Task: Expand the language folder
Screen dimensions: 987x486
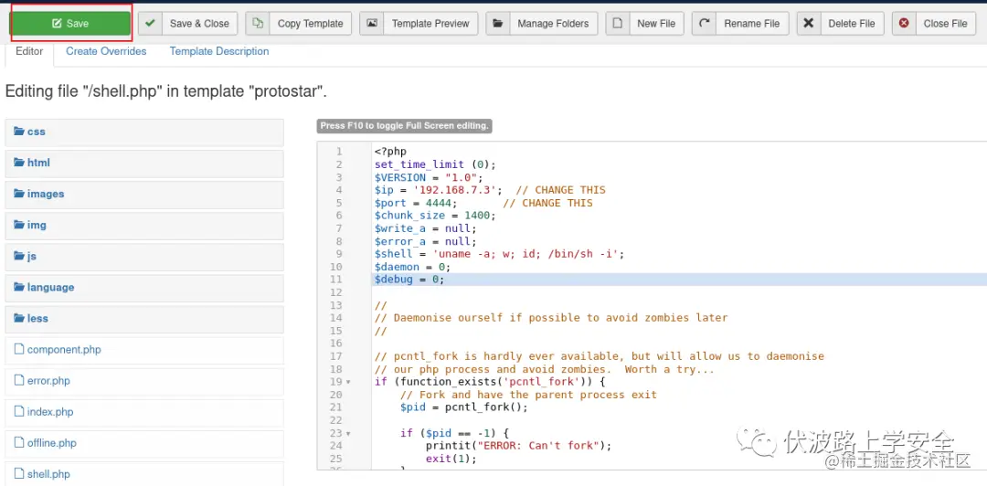Action: [x=144, y=288]
